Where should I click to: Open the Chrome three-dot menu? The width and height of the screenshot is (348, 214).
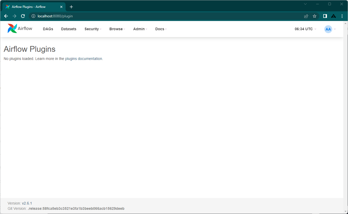(342, 16)
